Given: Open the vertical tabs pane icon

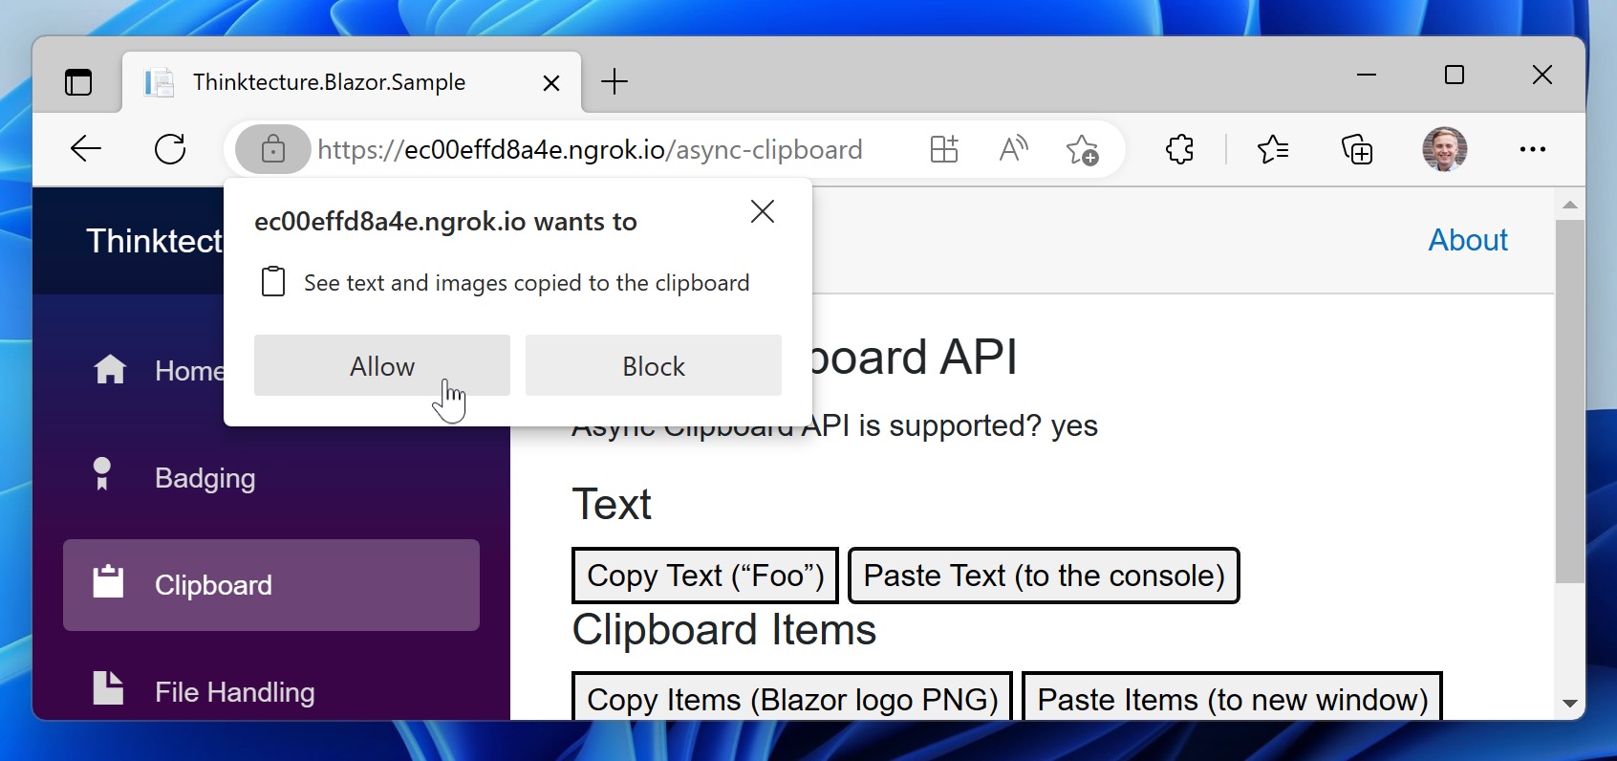Looking at the screenshot, I should coord(78,82).
